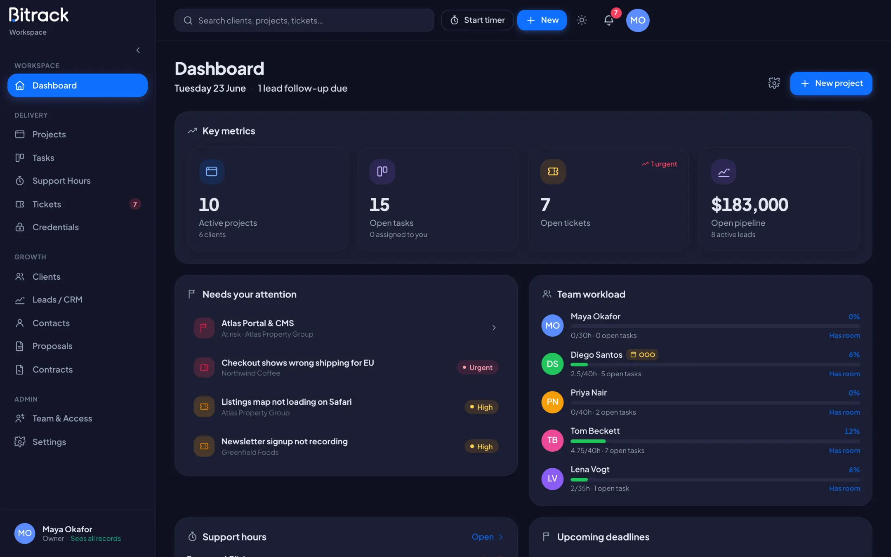This screenshot has width=891, height=557.
Task: Open Maya Okafor owner profile at sidebar bottom
Action: (x=78, y=533)
